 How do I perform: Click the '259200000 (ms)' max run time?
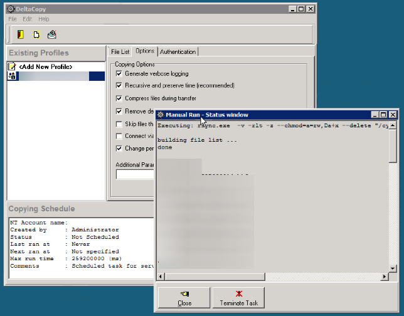[x=97, y=258]
